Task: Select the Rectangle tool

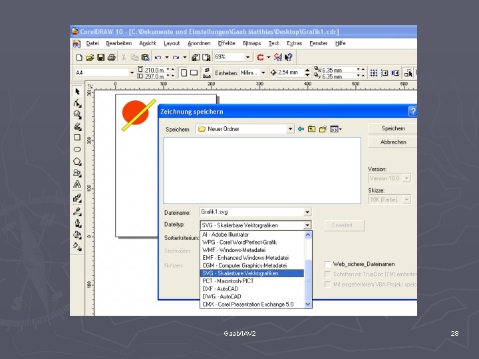Action: [x=77, y=138]
